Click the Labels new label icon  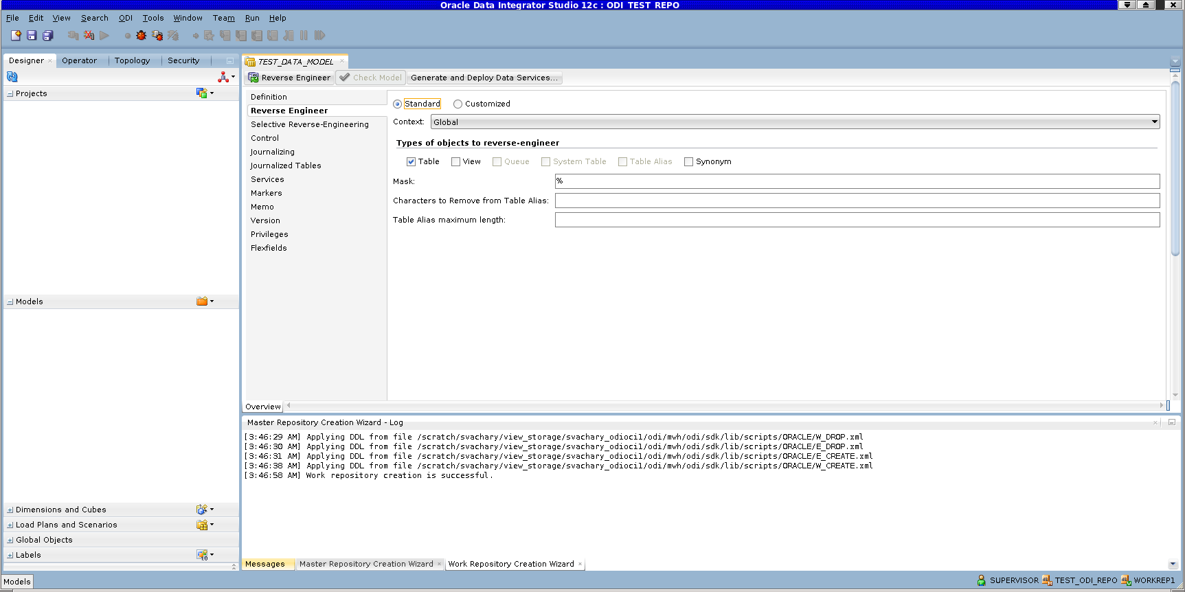point(202,554)
